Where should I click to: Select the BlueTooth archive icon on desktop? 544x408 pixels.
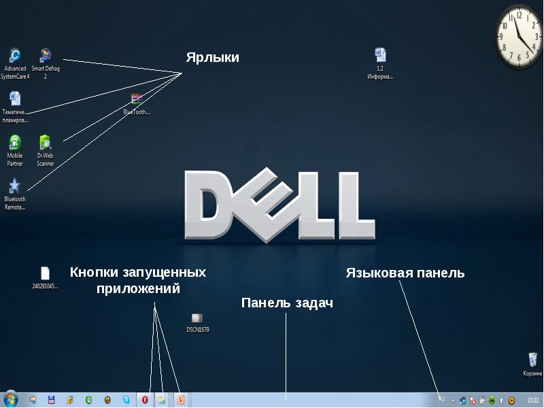click(137, 99)
